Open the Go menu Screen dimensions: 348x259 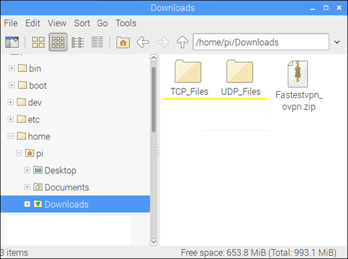click(102, 23)
